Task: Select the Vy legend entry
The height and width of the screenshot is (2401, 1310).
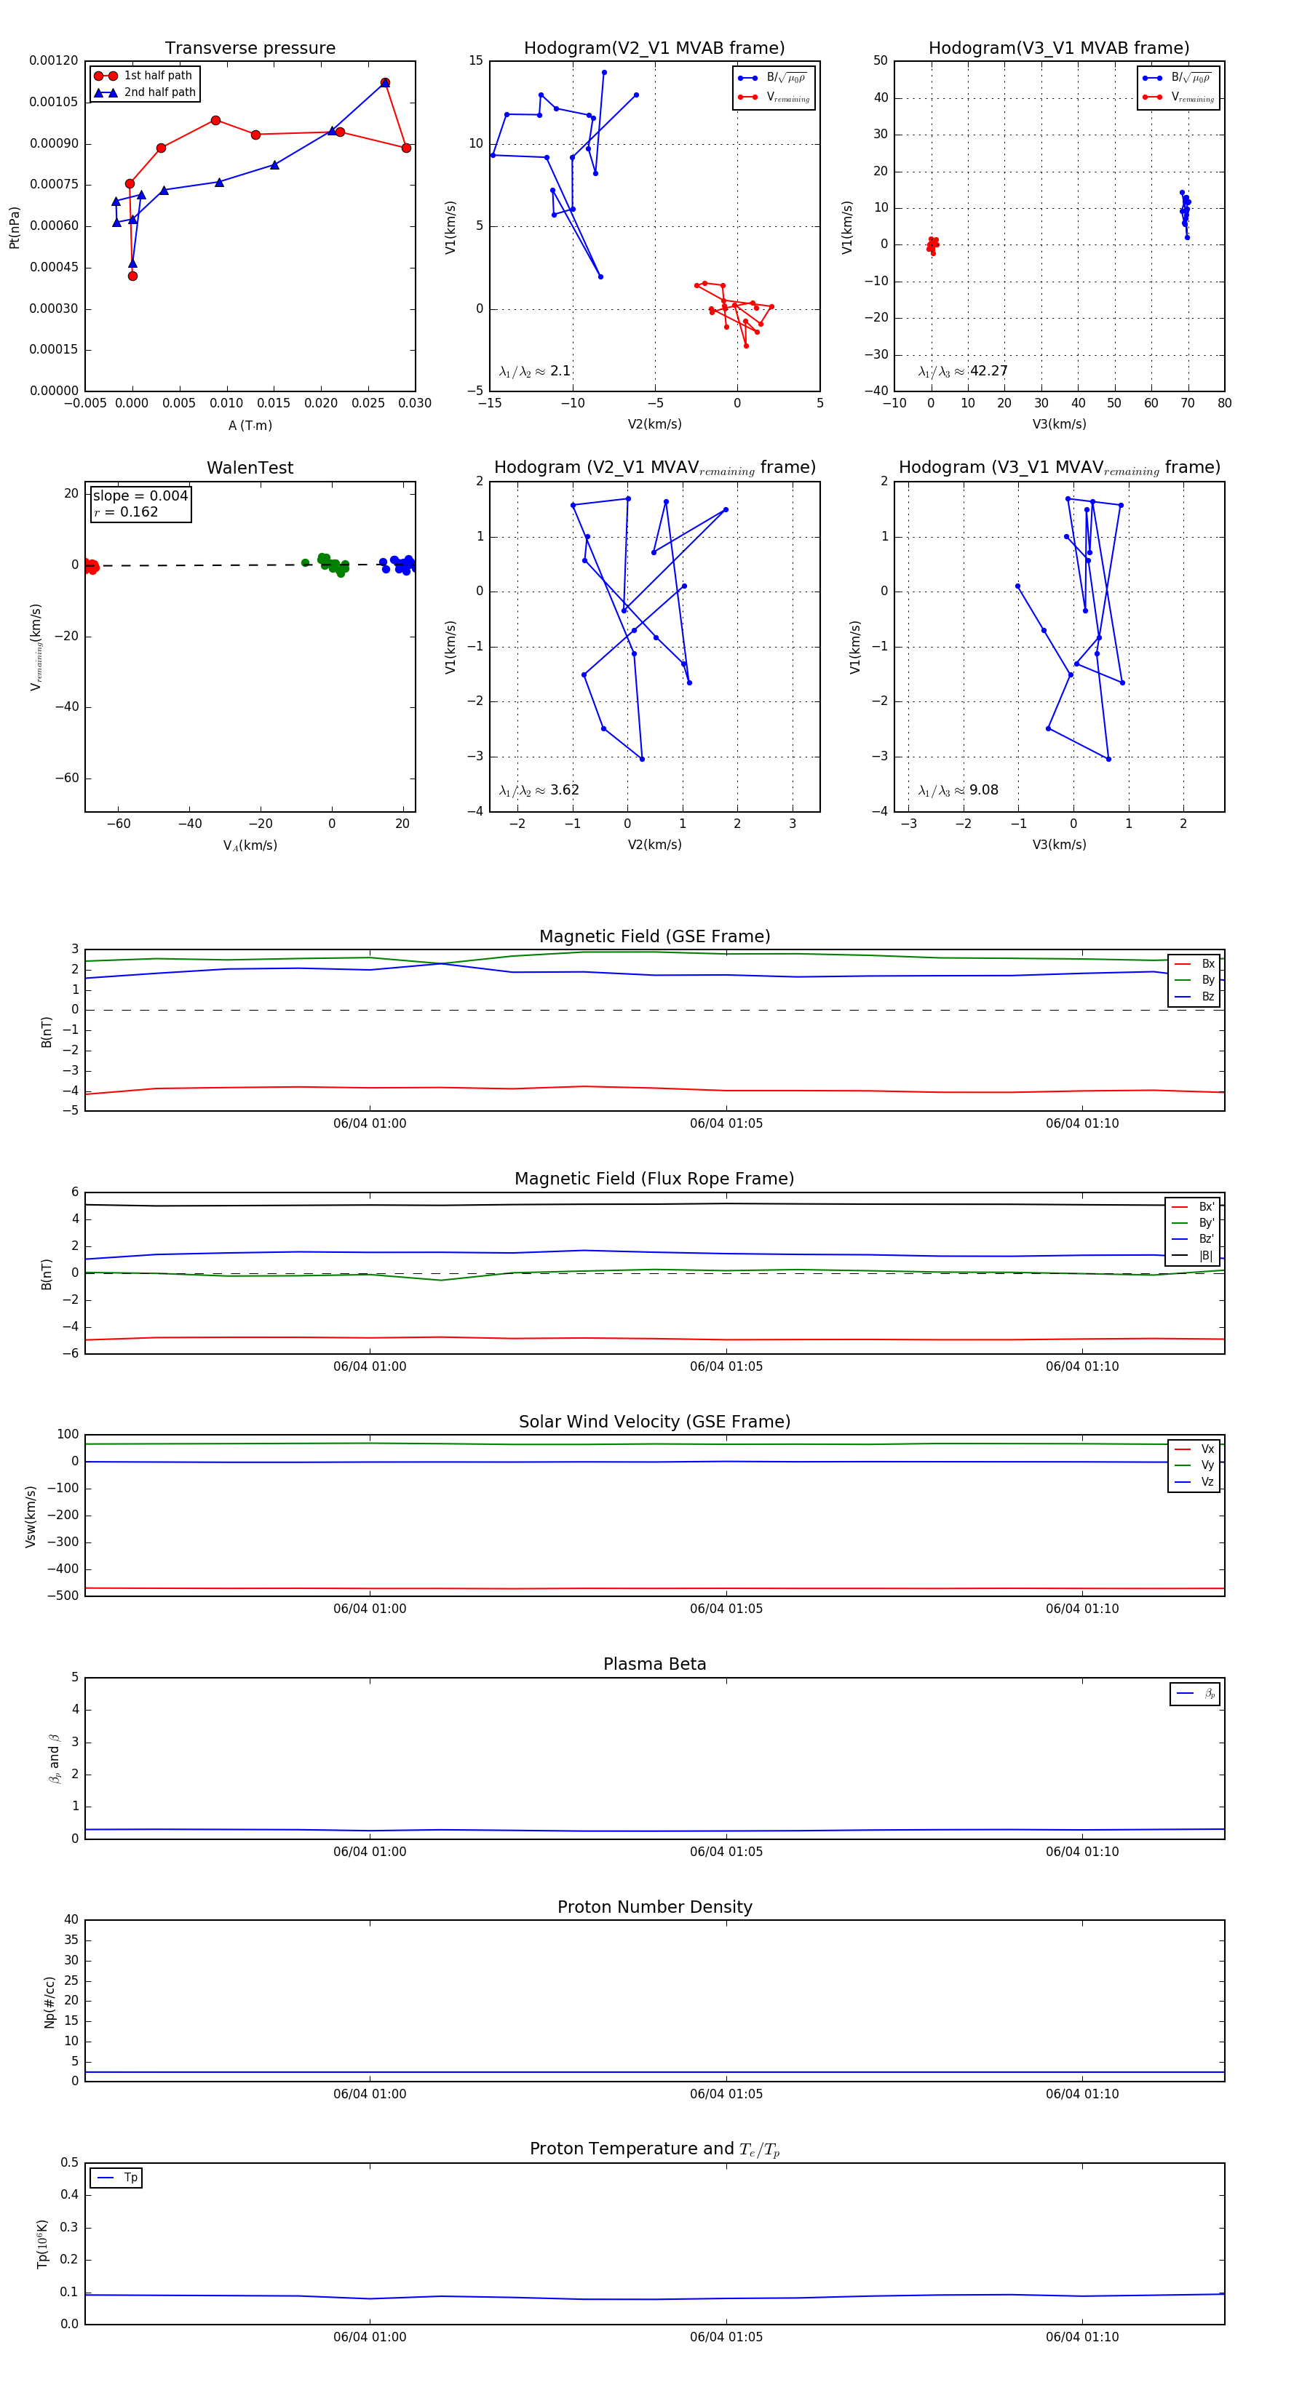Action: 1194,1466
